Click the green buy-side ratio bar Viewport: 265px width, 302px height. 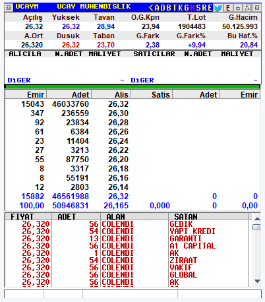132,86
